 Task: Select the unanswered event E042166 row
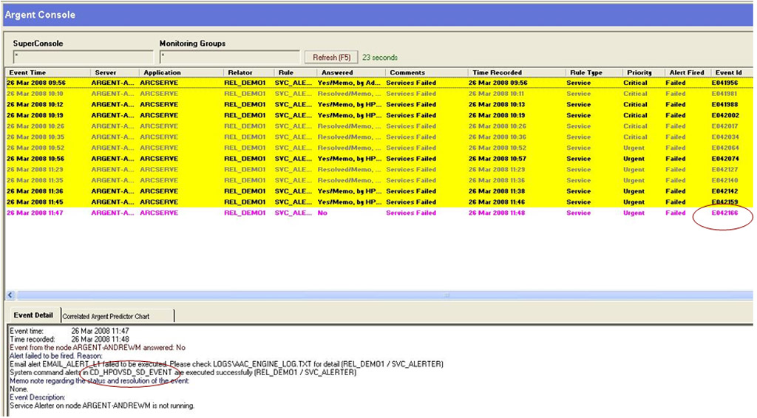coord(370,213)
